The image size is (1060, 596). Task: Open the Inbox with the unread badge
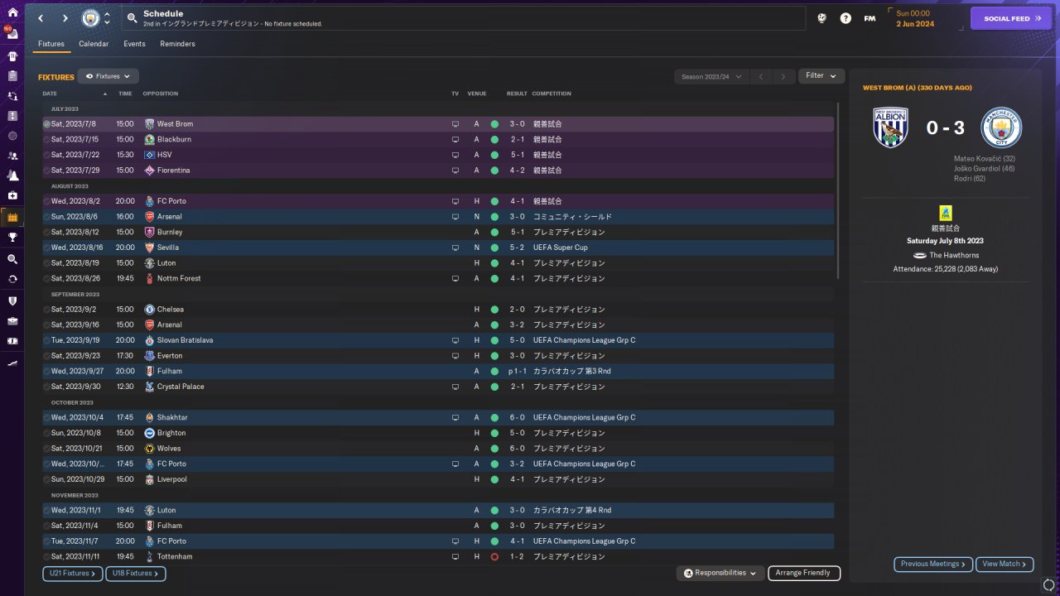(12, 35)
